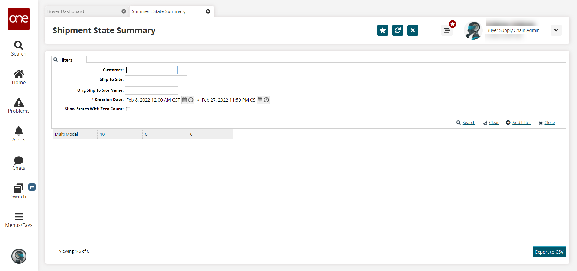Open Menus/Favs menu
577x271 pixels.
(19, 220)
